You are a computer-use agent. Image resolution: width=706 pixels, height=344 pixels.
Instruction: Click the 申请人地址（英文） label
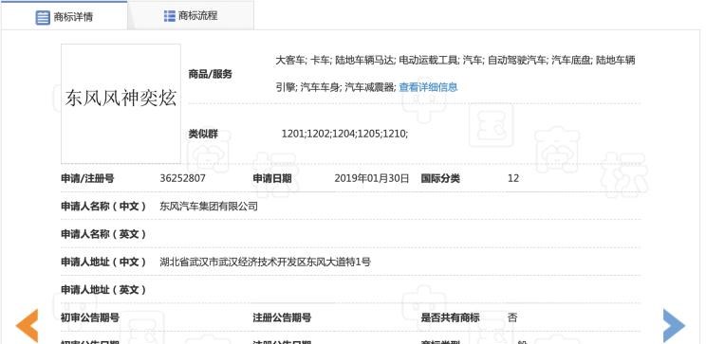pos(103,290)
